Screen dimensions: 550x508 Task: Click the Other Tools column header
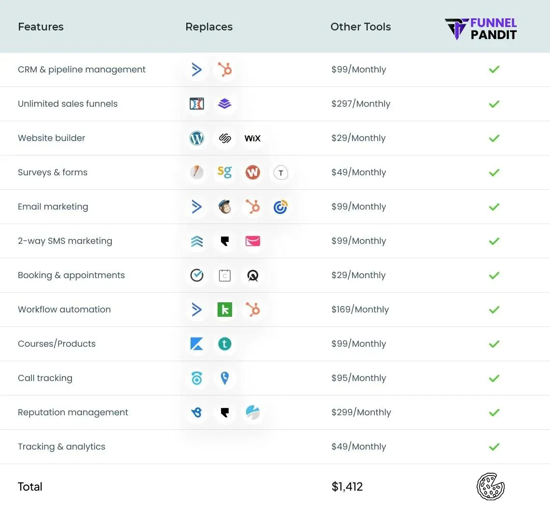(x=360, y=27)
